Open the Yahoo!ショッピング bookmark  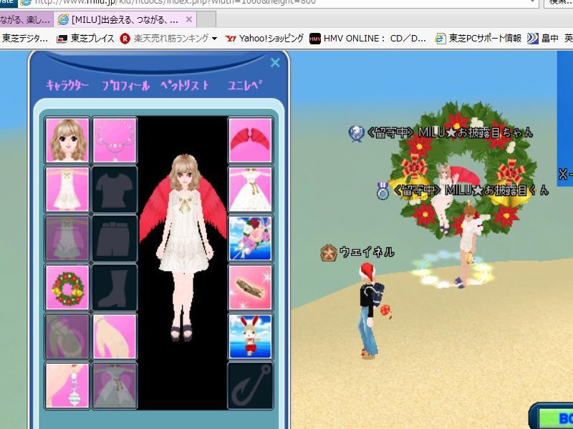coord(264,39)
